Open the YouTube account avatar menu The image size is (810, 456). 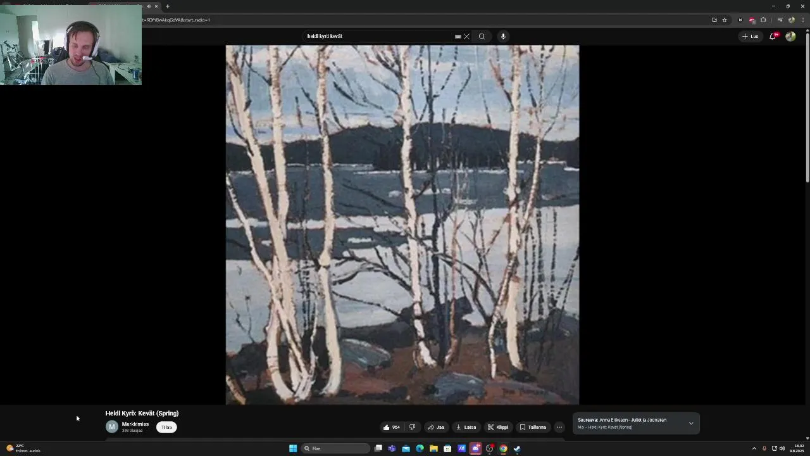[790, 36]
